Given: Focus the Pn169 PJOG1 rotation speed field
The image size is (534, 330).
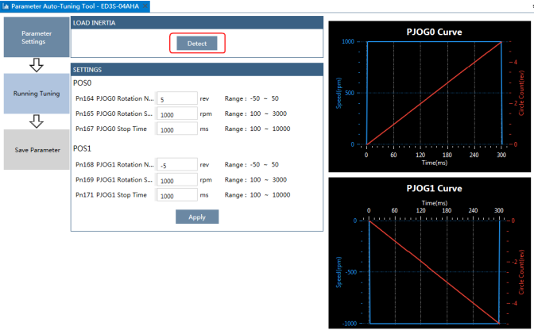Looking at the screenshot, I should coord(176,180).
